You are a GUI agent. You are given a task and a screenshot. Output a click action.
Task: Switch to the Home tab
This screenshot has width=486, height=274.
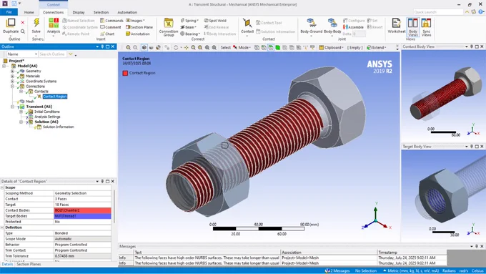pos(29,12)
